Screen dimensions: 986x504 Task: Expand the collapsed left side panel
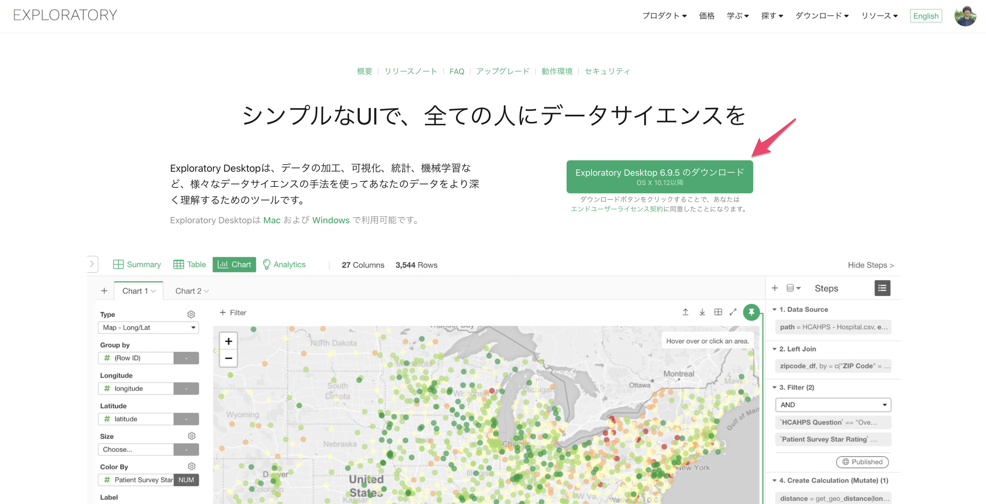click(92, 264)
